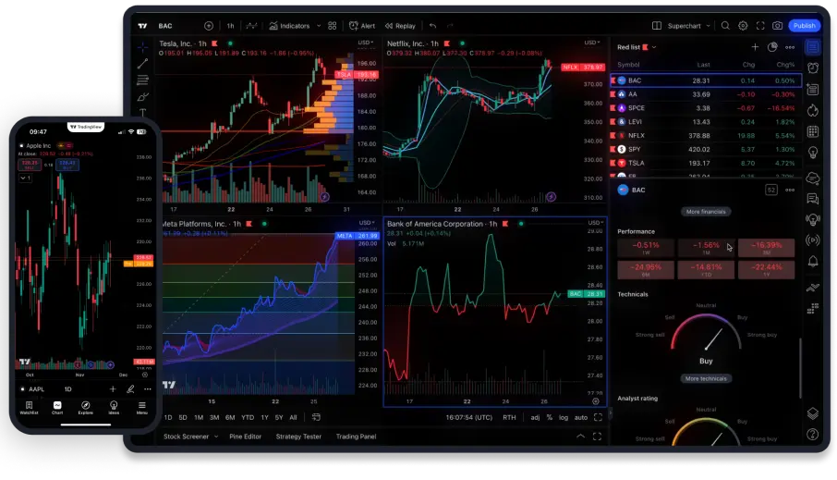Open the Pine Editor tab
This screenshot has height=480, width=837.
(245, 437)
